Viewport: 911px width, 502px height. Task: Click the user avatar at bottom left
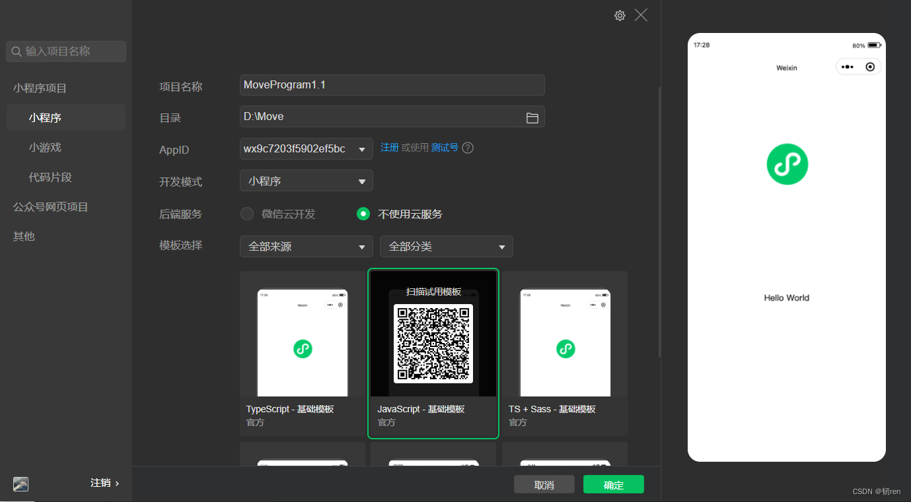pyautogui.click(x=20, y=484)
